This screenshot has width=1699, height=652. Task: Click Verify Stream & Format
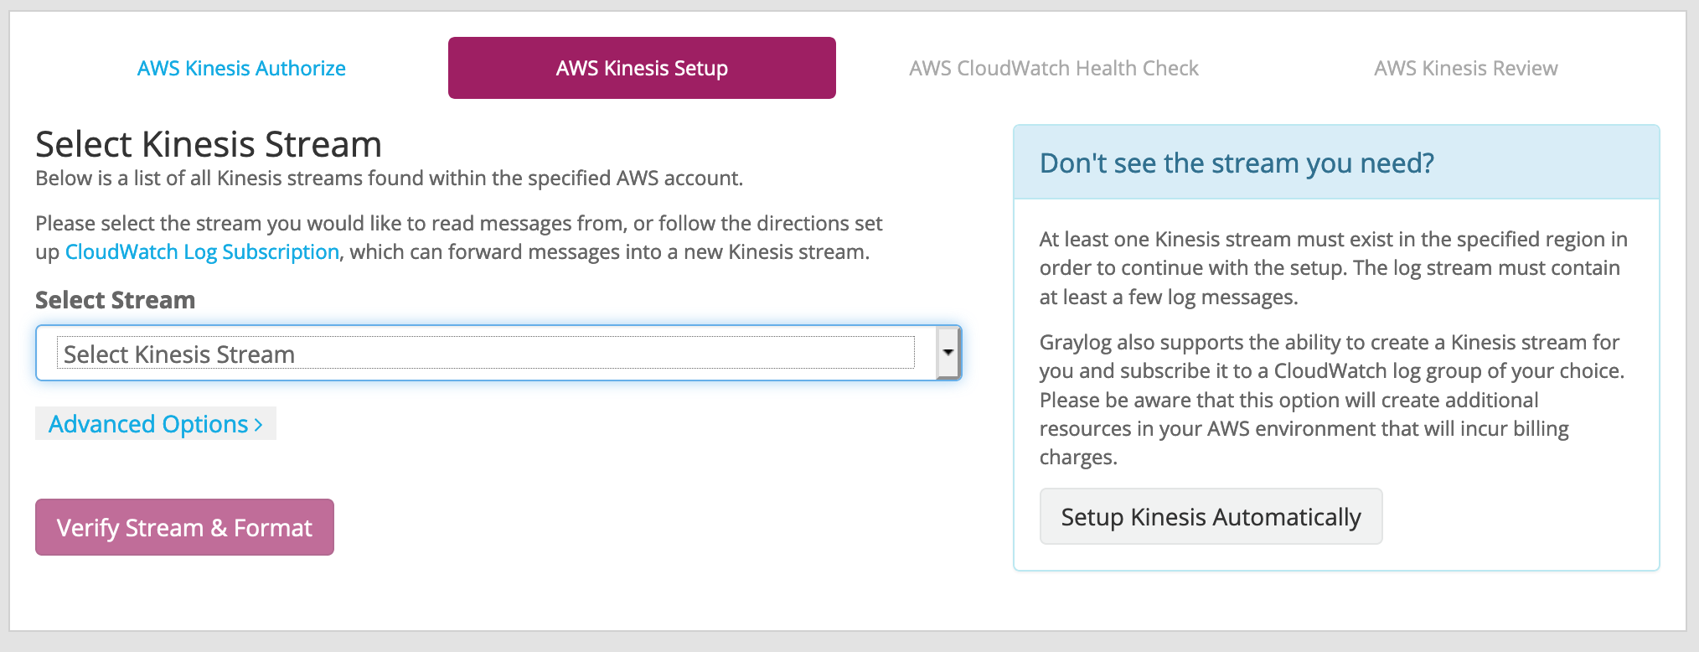click(x=184, y=527)
